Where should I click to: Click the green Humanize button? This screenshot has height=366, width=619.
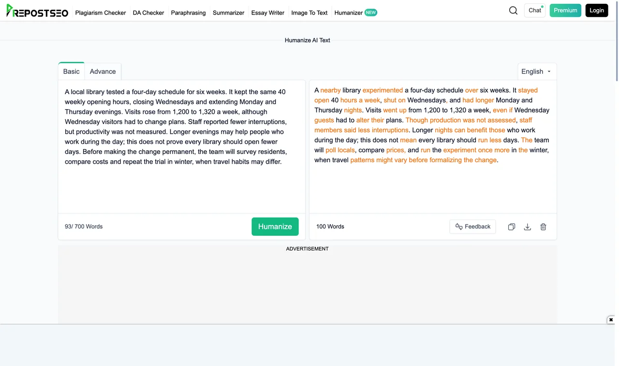(275, 226)
